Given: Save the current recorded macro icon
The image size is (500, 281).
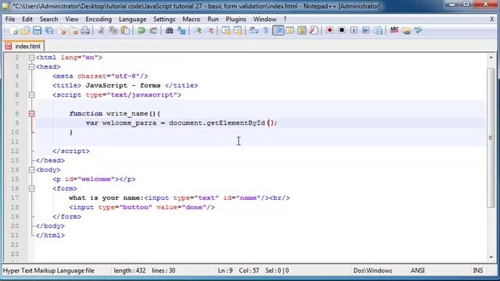Looking at the screenshot, I should point(378,30).
